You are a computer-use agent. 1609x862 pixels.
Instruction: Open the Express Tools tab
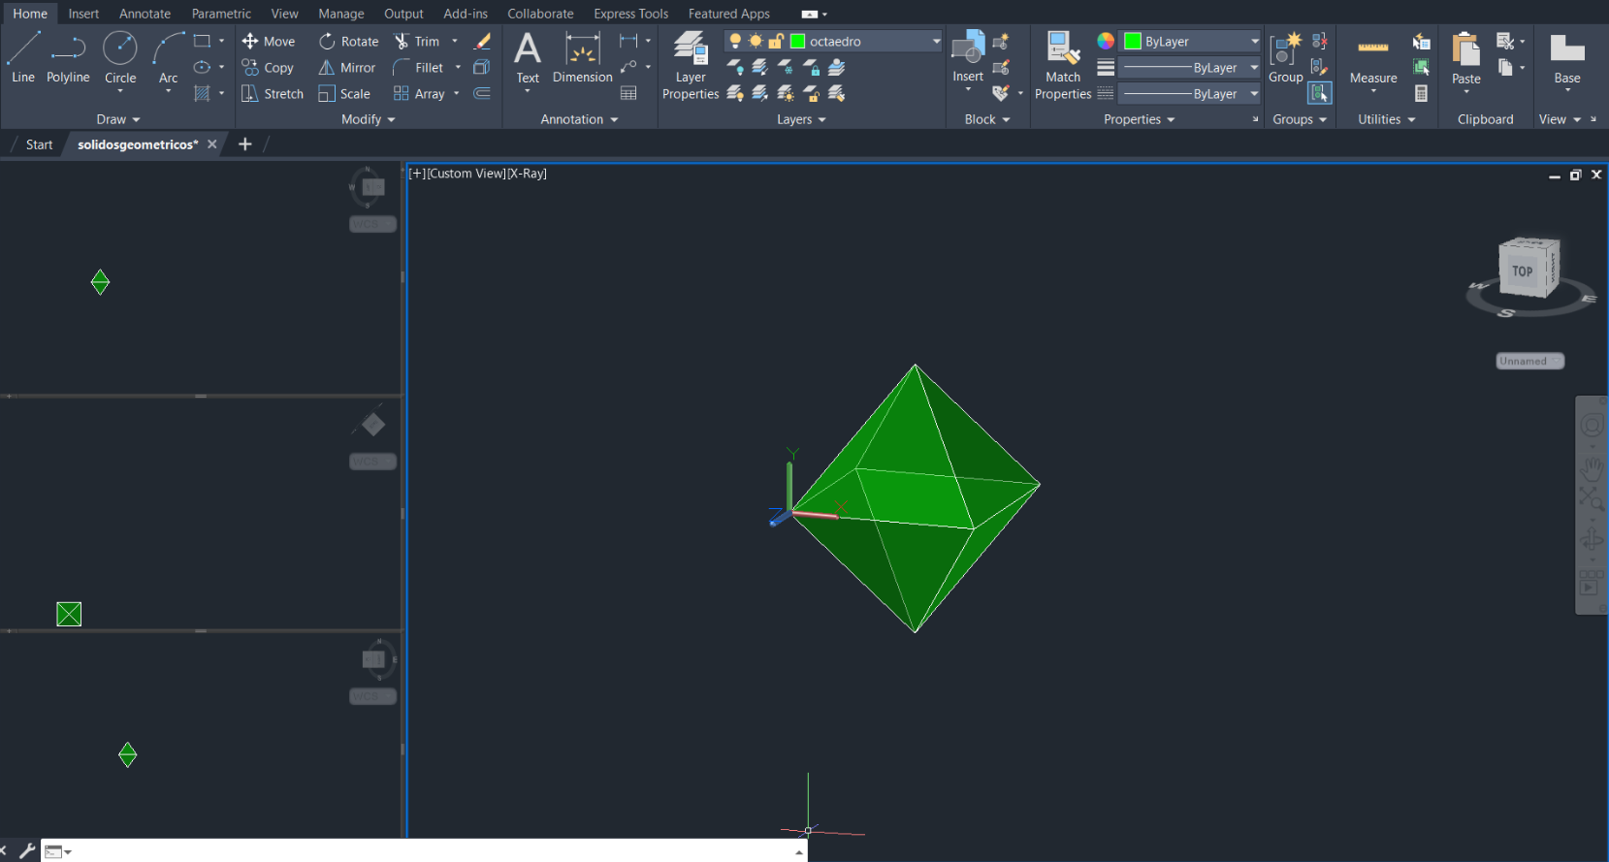pos(630,14)
